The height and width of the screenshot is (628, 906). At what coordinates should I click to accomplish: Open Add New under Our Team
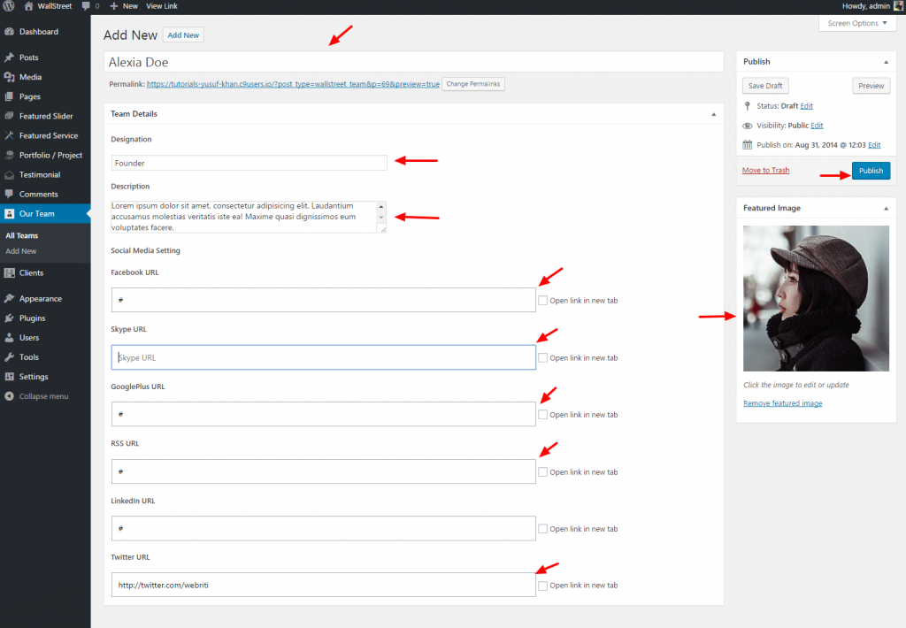(x=21, y=251)
